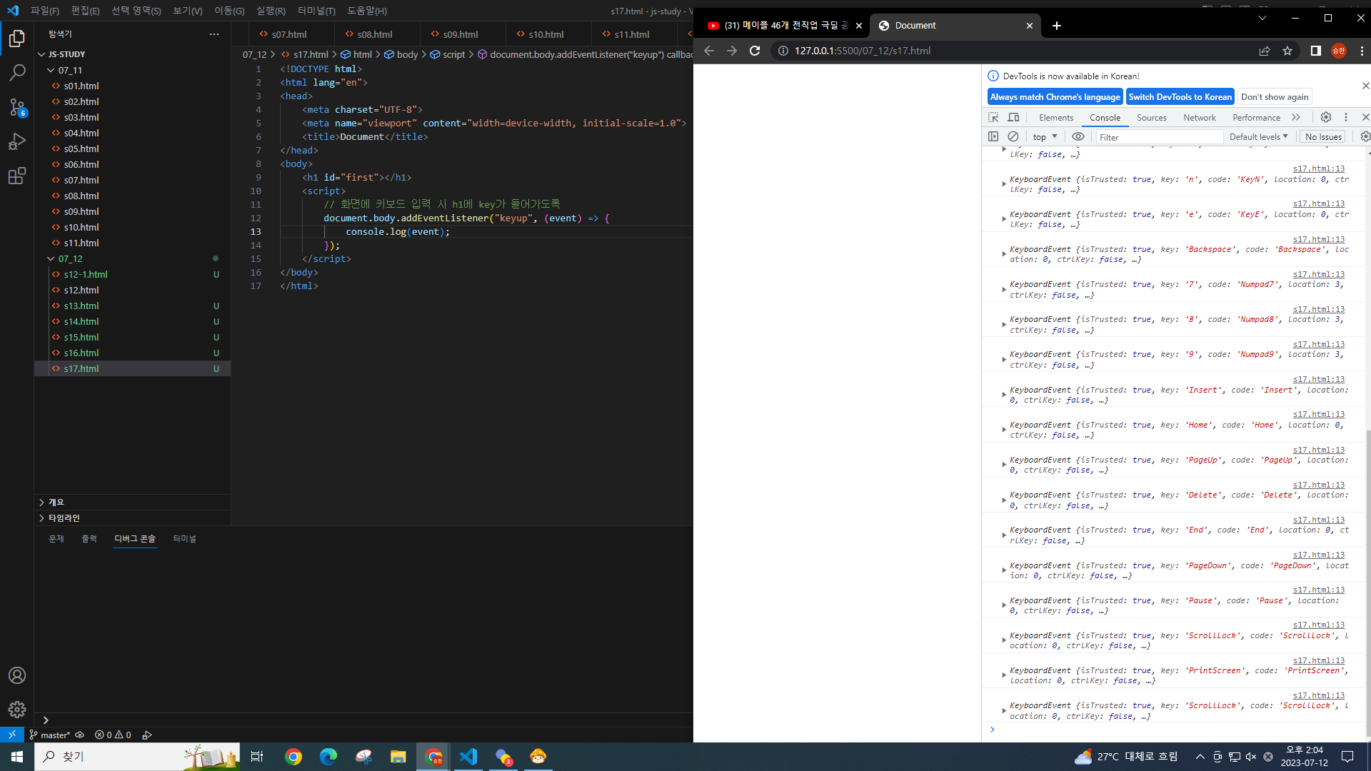Toggle console sidebar in DevTools

(993, 136)
